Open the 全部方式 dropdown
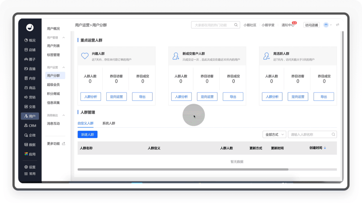This screenshot has height=203, width=362. 274,134
